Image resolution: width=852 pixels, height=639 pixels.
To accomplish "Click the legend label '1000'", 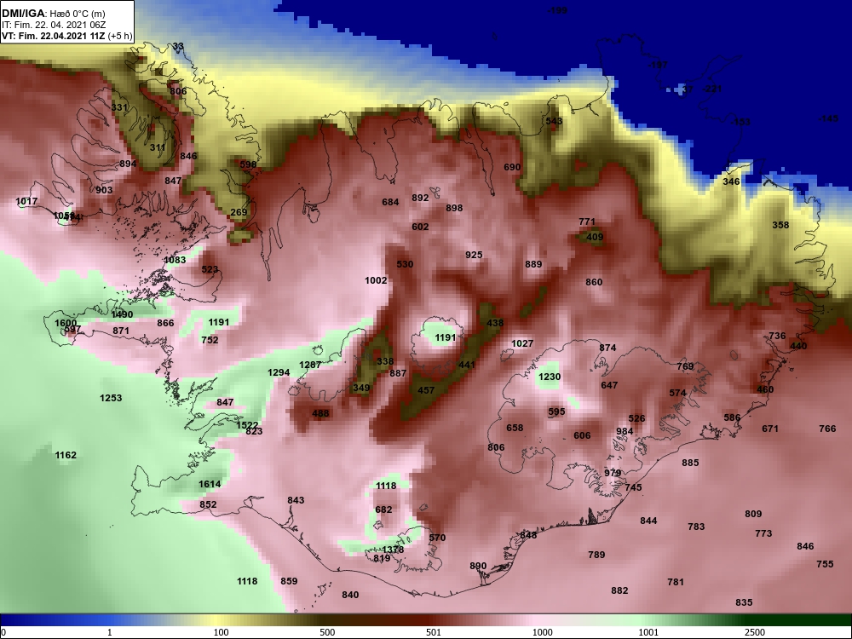I will point(542,632).
